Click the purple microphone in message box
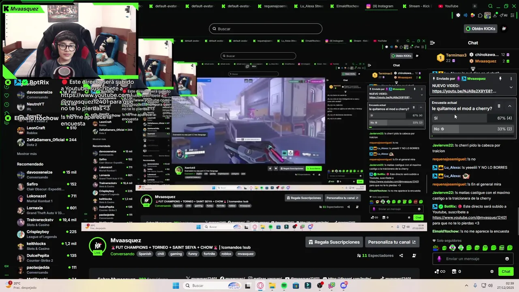Image resolution: width=519 pixels, height=292 pixels. point(439,259)
